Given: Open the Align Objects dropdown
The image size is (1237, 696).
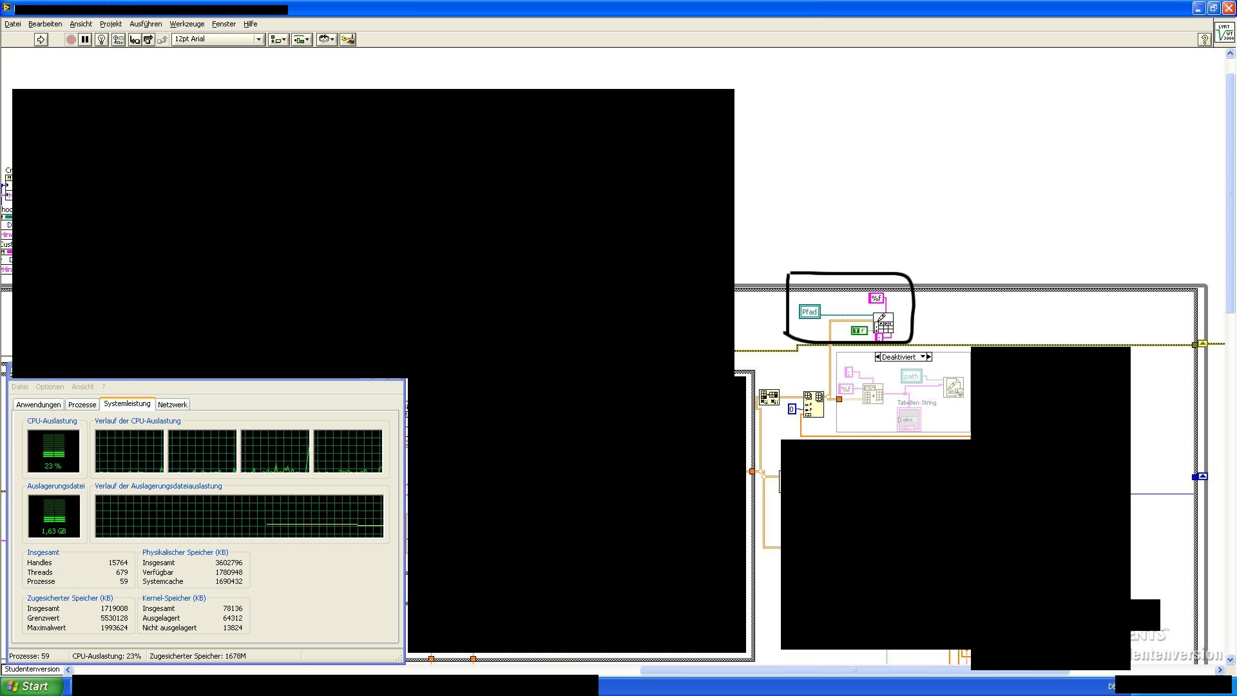Looking at the screenshot, I should click(278, 39).
